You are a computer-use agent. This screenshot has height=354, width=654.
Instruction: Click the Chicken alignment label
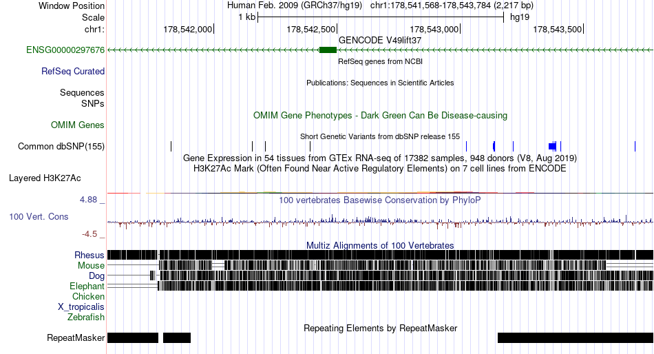tap(88, 296)
